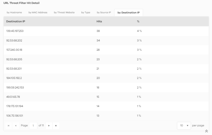The image size is (212, 135).
Task: Click the % column header
Action: tap(138, 22)
